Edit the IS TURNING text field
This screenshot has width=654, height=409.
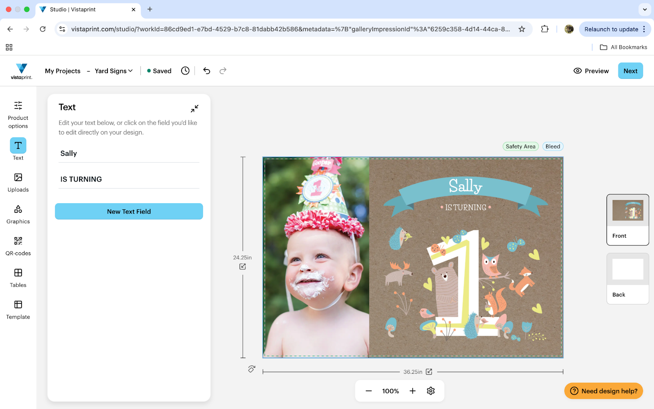[129, 179]
